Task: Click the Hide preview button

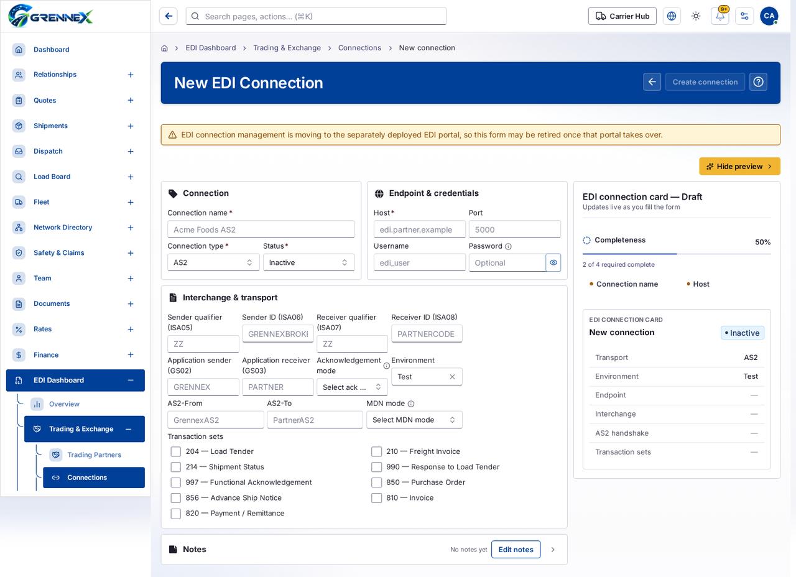Action: click(739, 166)
